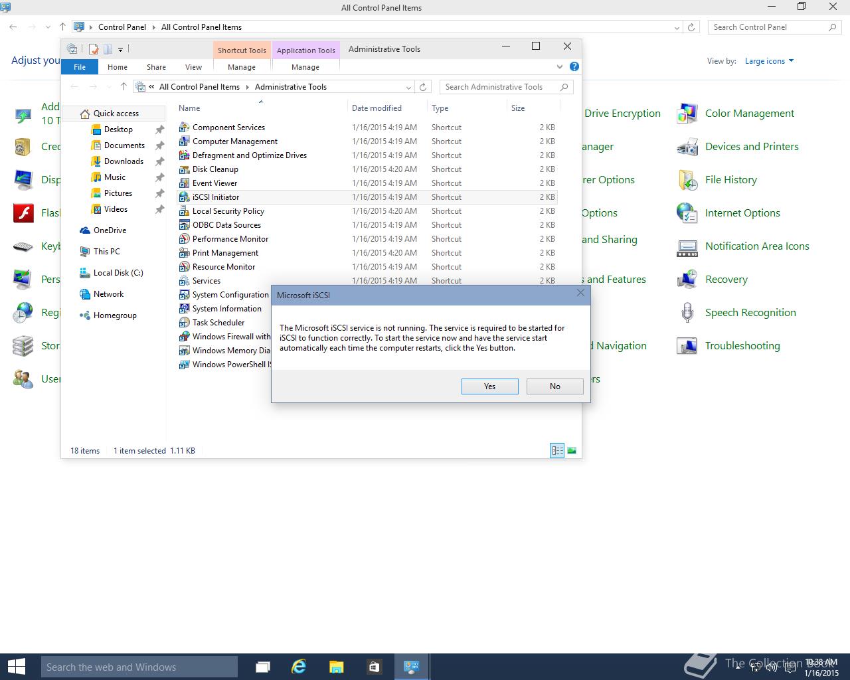Switch to the Share ribbon tab
Viewport: 850px width, 680px height.
pos(156,67)
